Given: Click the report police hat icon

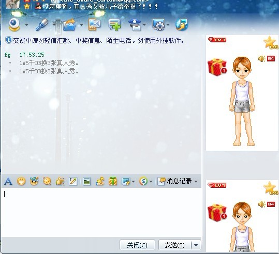Looking at the screenshot, I should click(x=135, y=25).
